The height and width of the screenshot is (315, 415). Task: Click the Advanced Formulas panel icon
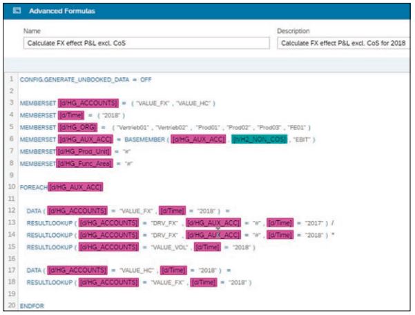[12, 12]
